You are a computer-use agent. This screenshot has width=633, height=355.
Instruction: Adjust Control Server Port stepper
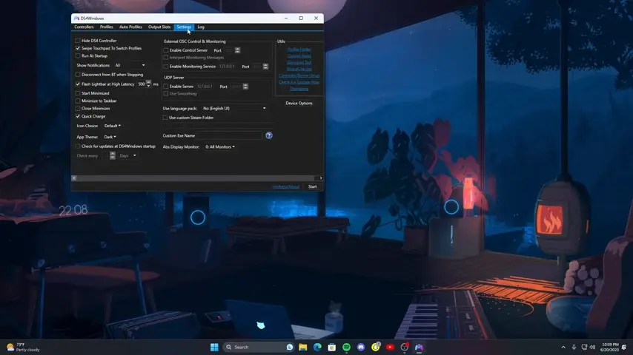[x=237, y=50]
